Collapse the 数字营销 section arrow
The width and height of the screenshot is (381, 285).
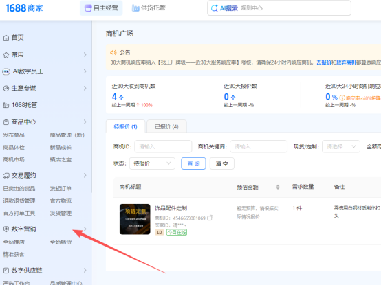pos(85,229)
